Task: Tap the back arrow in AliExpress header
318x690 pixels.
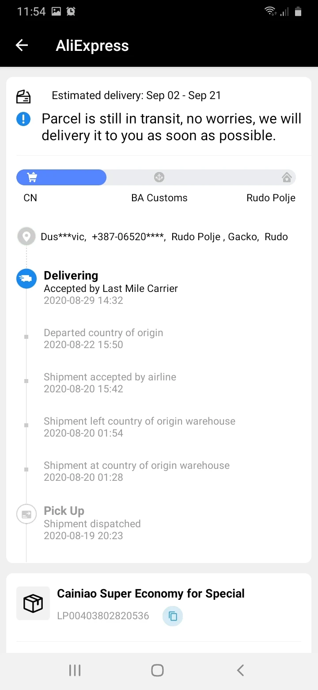Action: click(x=22, y=45)
